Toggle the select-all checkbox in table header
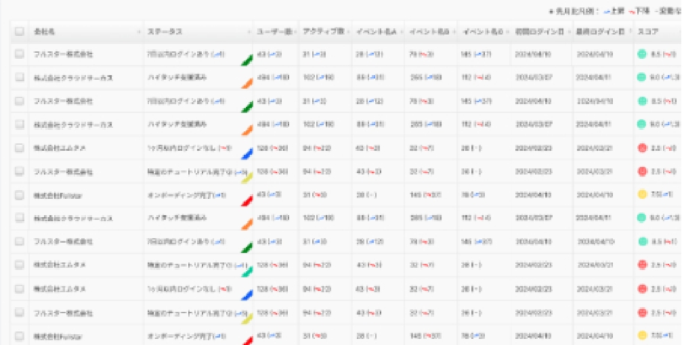Screen dimensions: 684x345 click(x=19, y=32)
